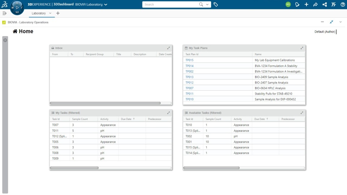347x195 pixels.
Task: Click the Share arrow icon
Action: [x=315, y=4]
